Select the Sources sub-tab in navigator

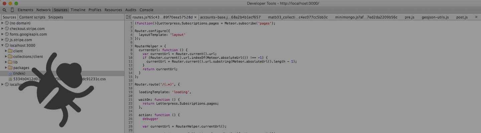tap(9, 17)
